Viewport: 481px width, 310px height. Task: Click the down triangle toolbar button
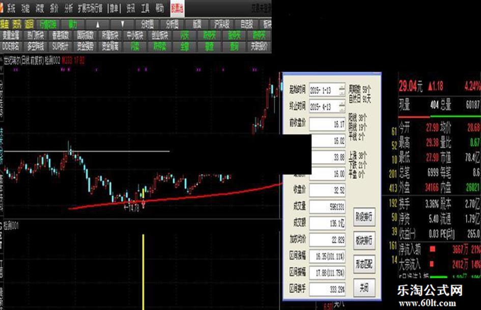pyautogui.click(x=122, y=24)
